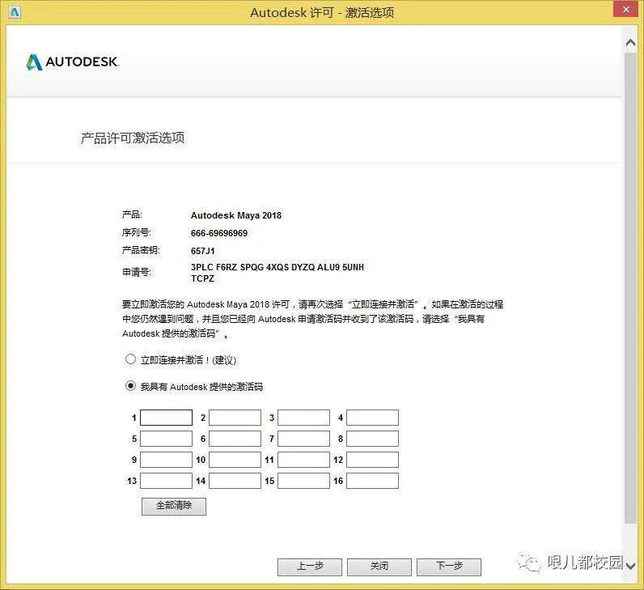Viewport: 644px width, 590px height.
Task: Click activation code field 13
Action: coord(167,481)
